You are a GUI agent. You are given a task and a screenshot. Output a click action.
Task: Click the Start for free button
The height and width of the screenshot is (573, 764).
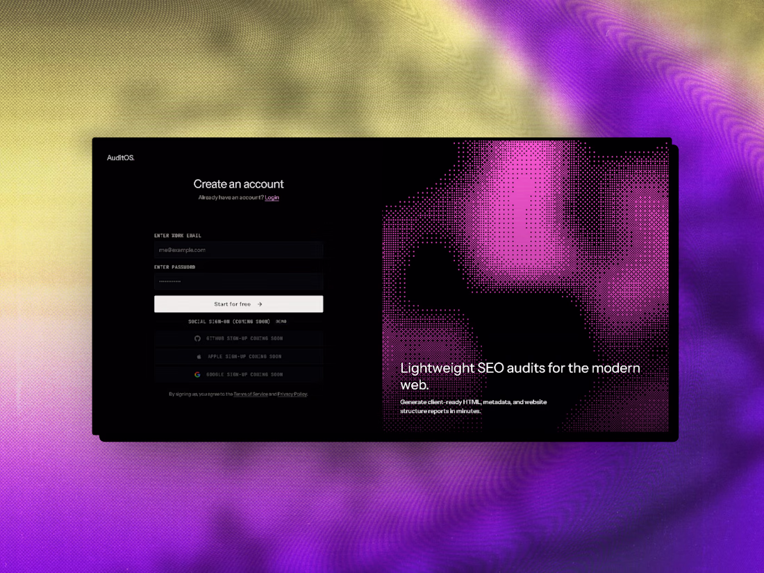[239, 304]
